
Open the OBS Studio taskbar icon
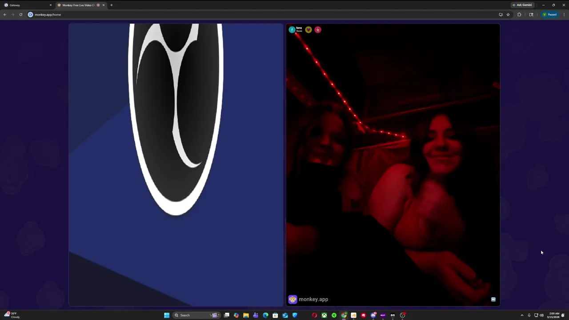(403, 315)
